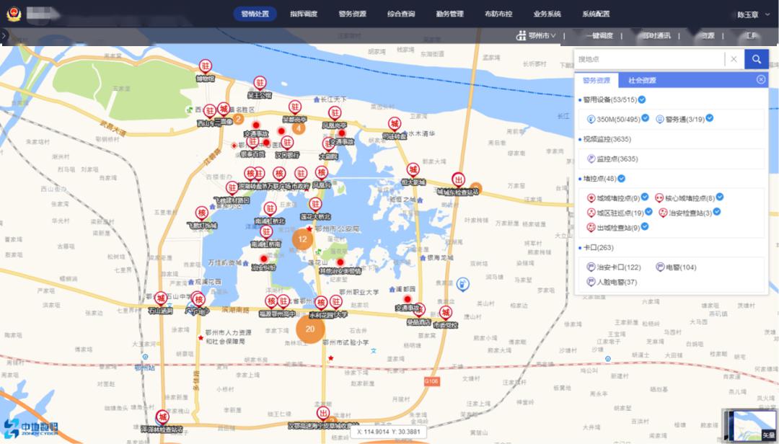
Task: Click the 治安卡口(122) checkpoint icon
Action: (x=591, y=267)
